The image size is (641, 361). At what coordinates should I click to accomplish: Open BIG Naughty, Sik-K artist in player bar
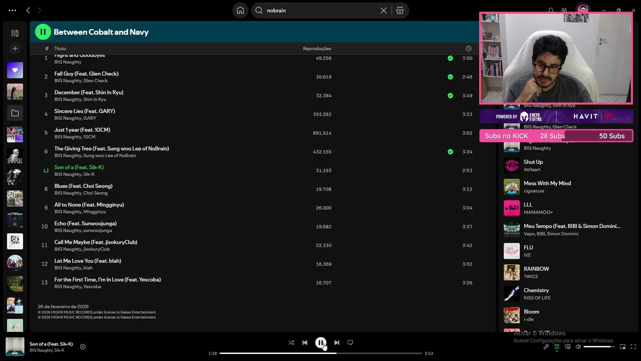pyautogui.click(x=47, y=350)
